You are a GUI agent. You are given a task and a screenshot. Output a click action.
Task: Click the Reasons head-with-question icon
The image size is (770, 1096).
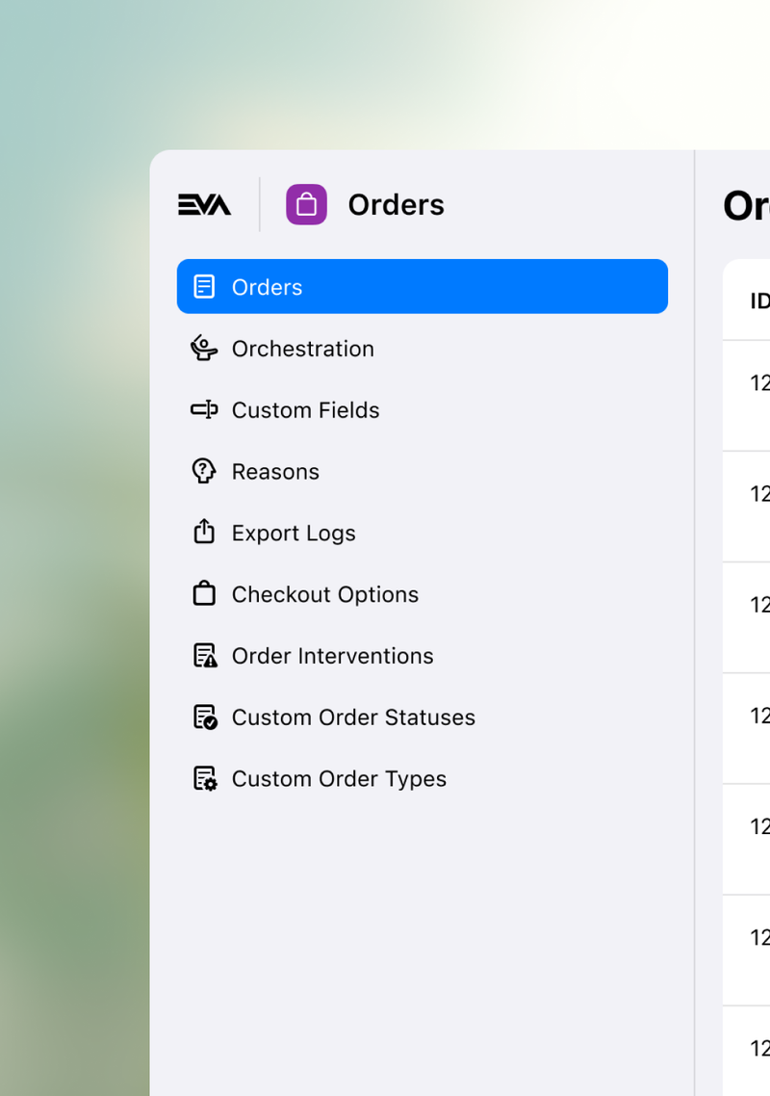click(x=204, y=471)
